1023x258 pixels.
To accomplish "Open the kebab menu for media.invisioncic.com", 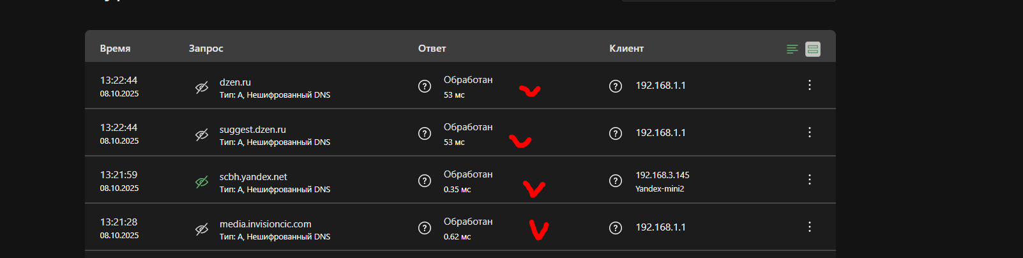I will pyautogui.click(x=810, y=227).
